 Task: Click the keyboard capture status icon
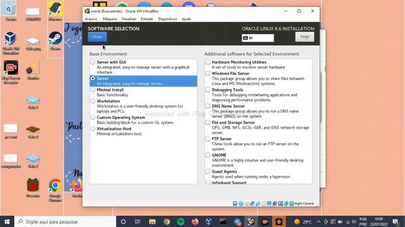pyautogui.click(x=292, y=204)
